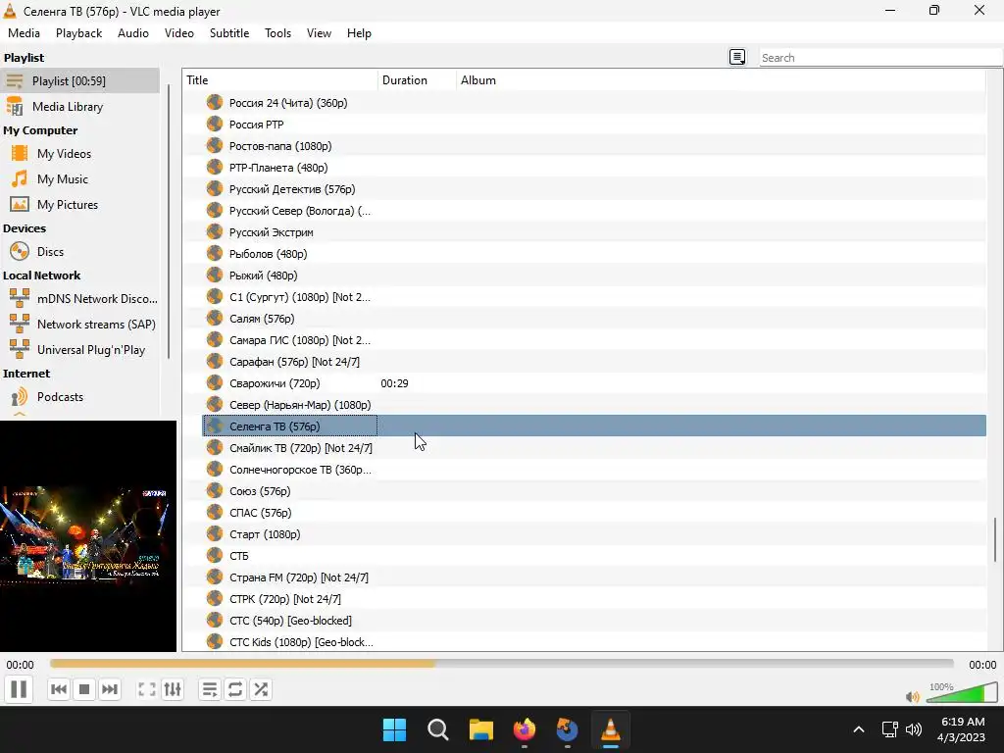Open File Explorer from taskbar
Image resolution: width=1004 pixels, height=753 pixels.
[480, 729]
